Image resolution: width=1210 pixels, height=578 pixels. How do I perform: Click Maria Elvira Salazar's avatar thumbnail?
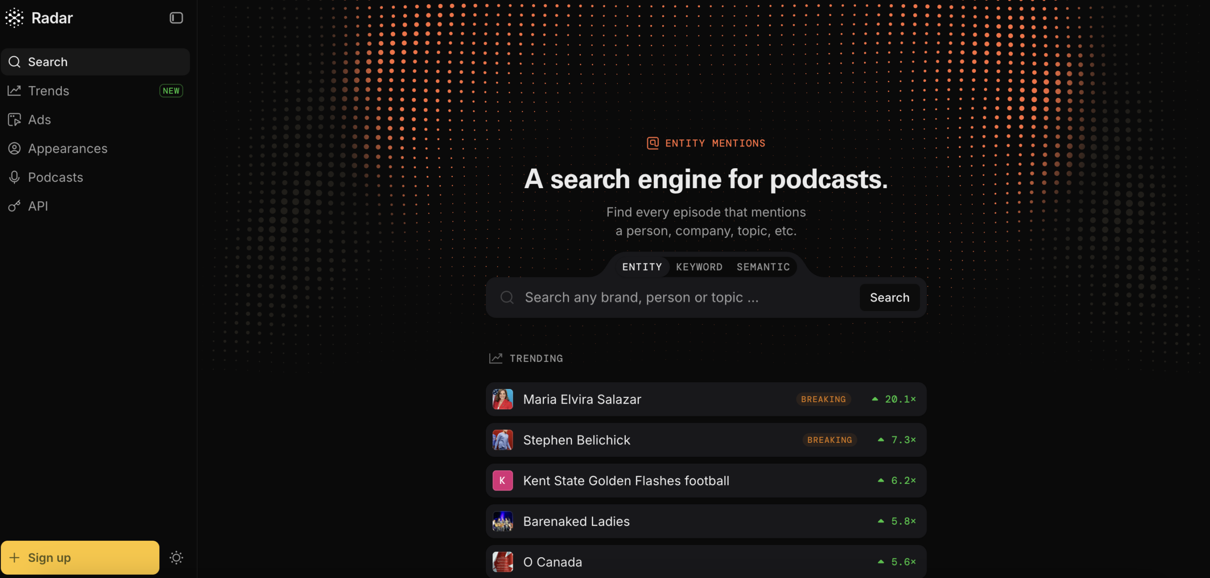[502, 399]
